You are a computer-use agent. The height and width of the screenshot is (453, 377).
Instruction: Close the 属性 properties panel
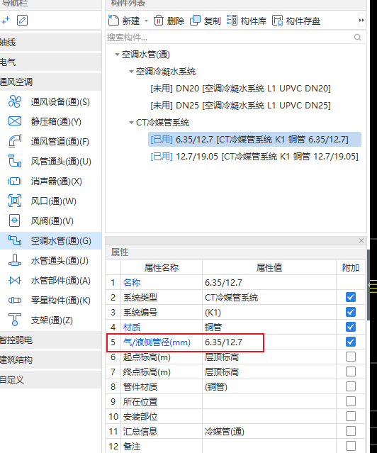(361, 240)
